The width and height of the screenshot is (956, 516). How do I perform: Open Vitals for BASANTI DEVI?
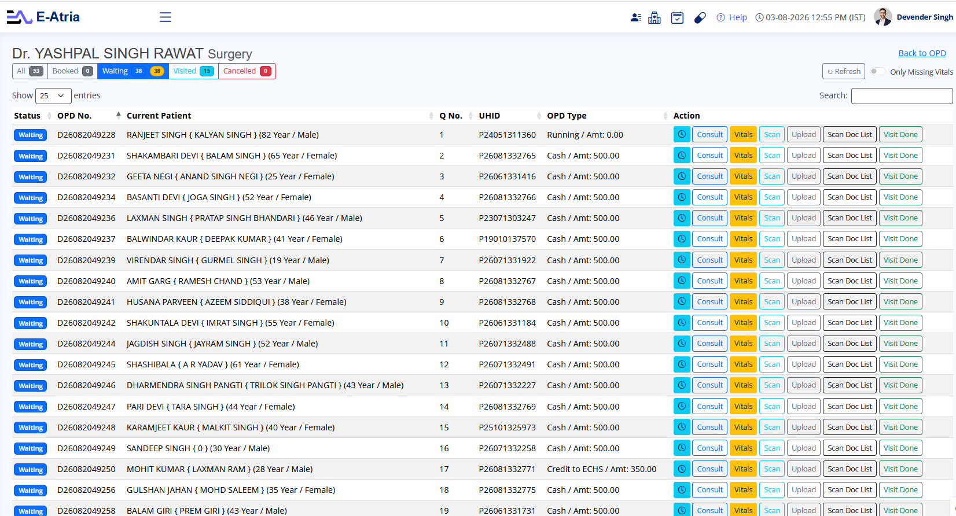[x=743, y=197]
